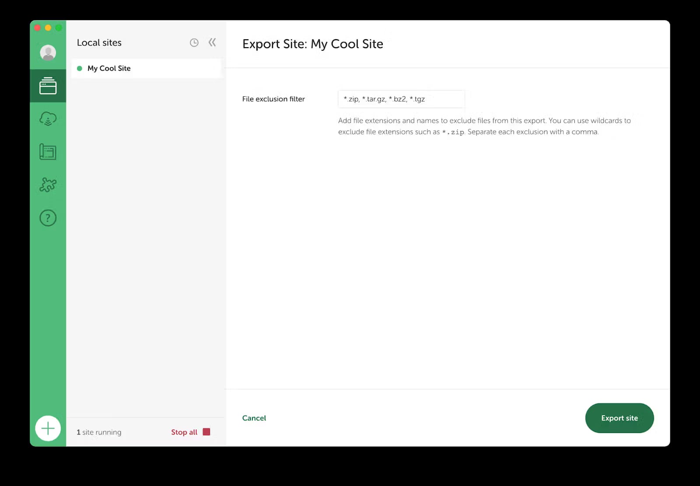700x486 pixels.
Task: Click the user profile avatar
Action: 48,52
